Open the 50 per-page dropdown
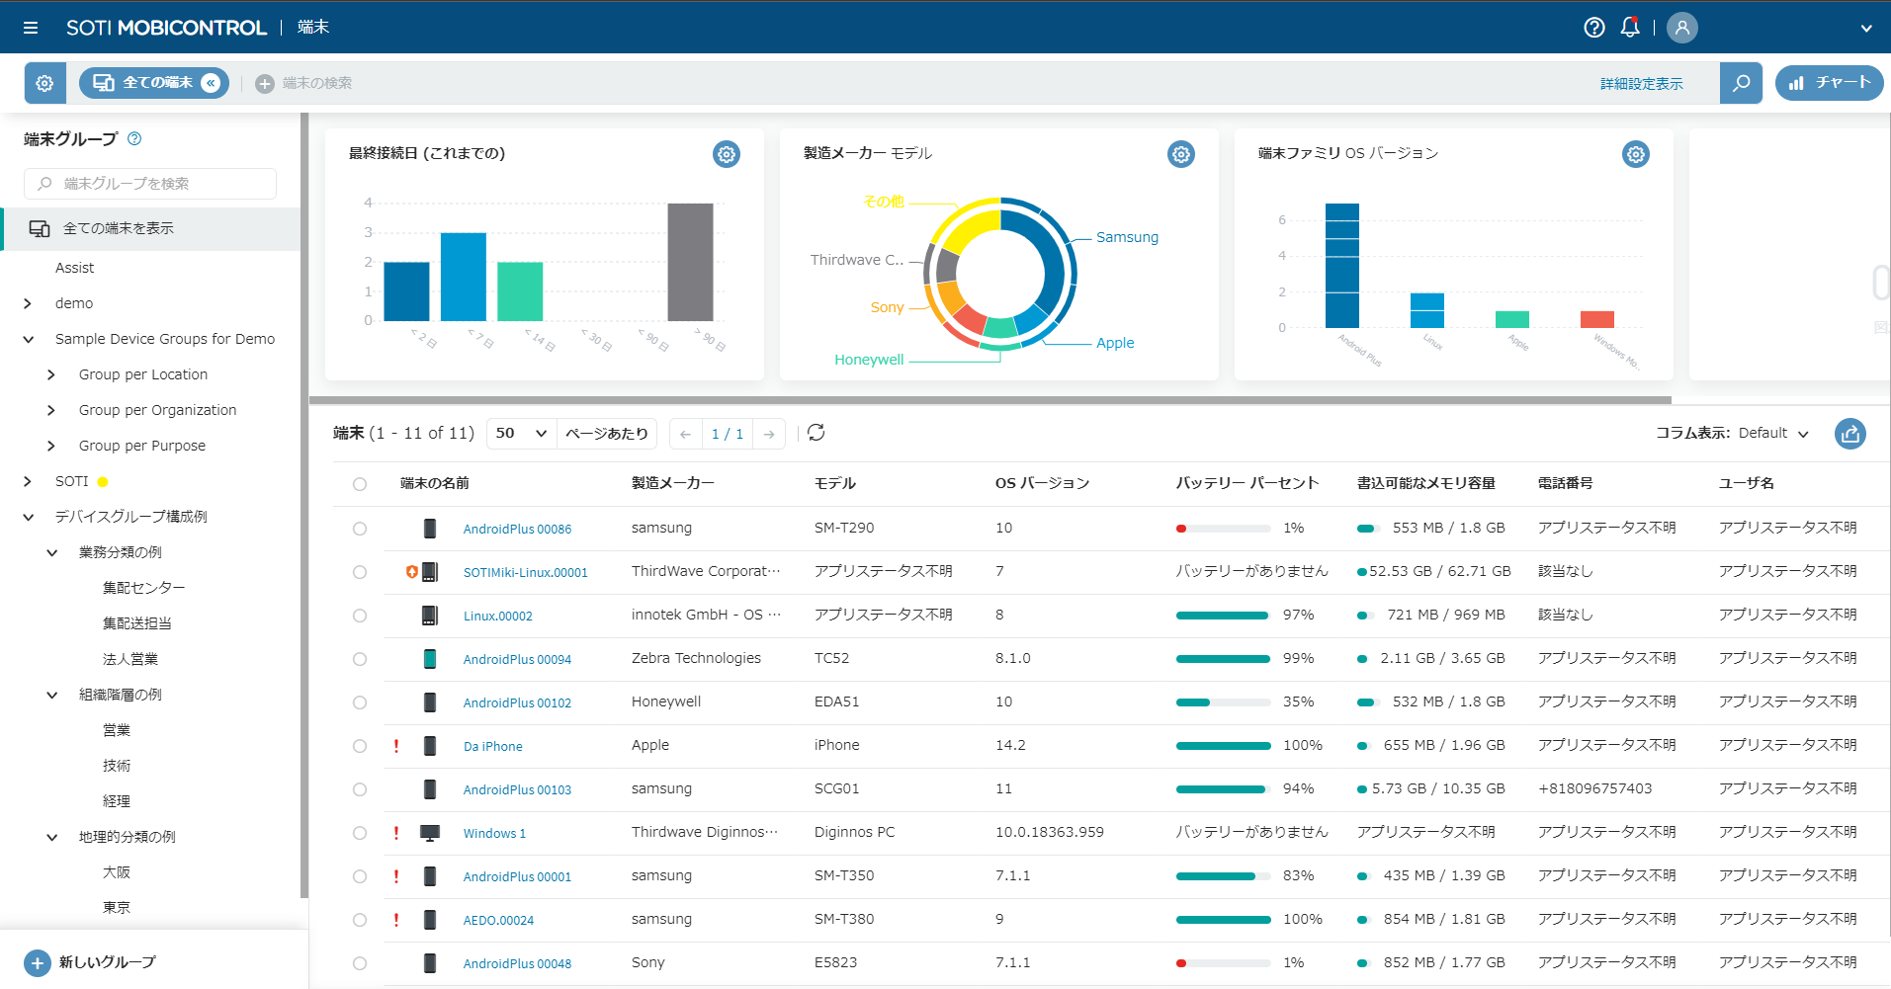The height and width of the screenshot is (989, 1891). tap(520, 433)
